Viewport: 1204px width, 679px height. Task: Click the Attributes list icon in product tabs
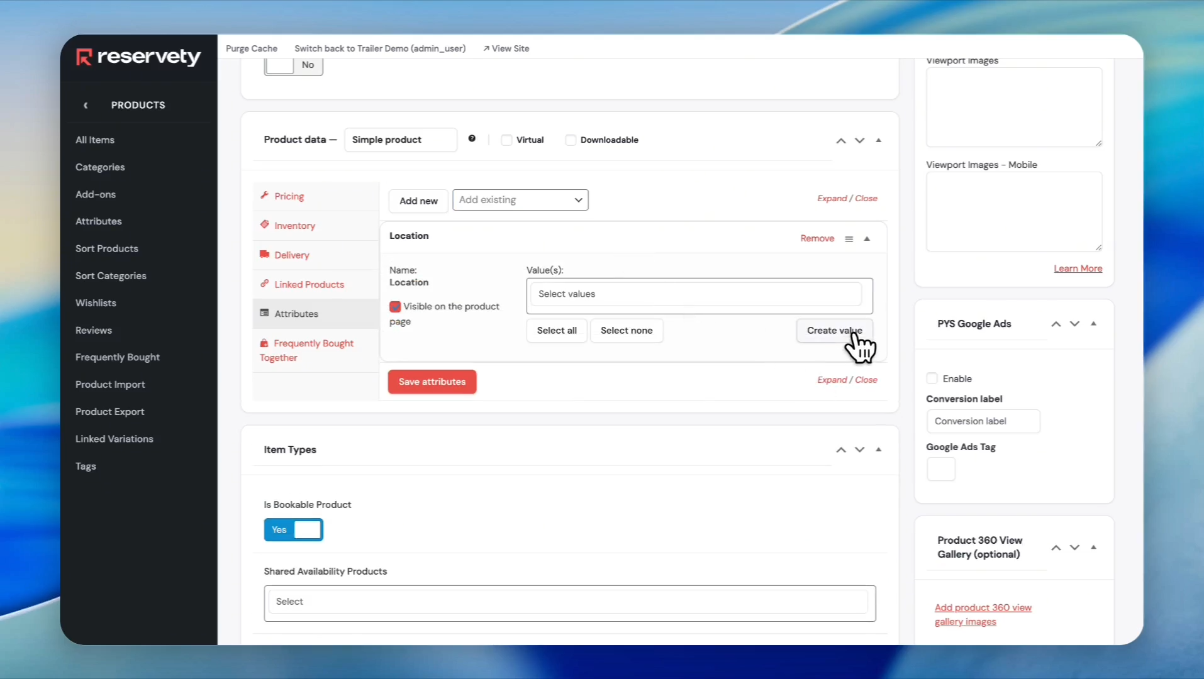pyautogui.click(x=265, y=313)
